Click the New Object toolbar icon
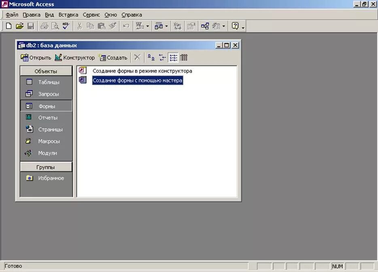This screenshot has height=272, width=378. point(216,26)
